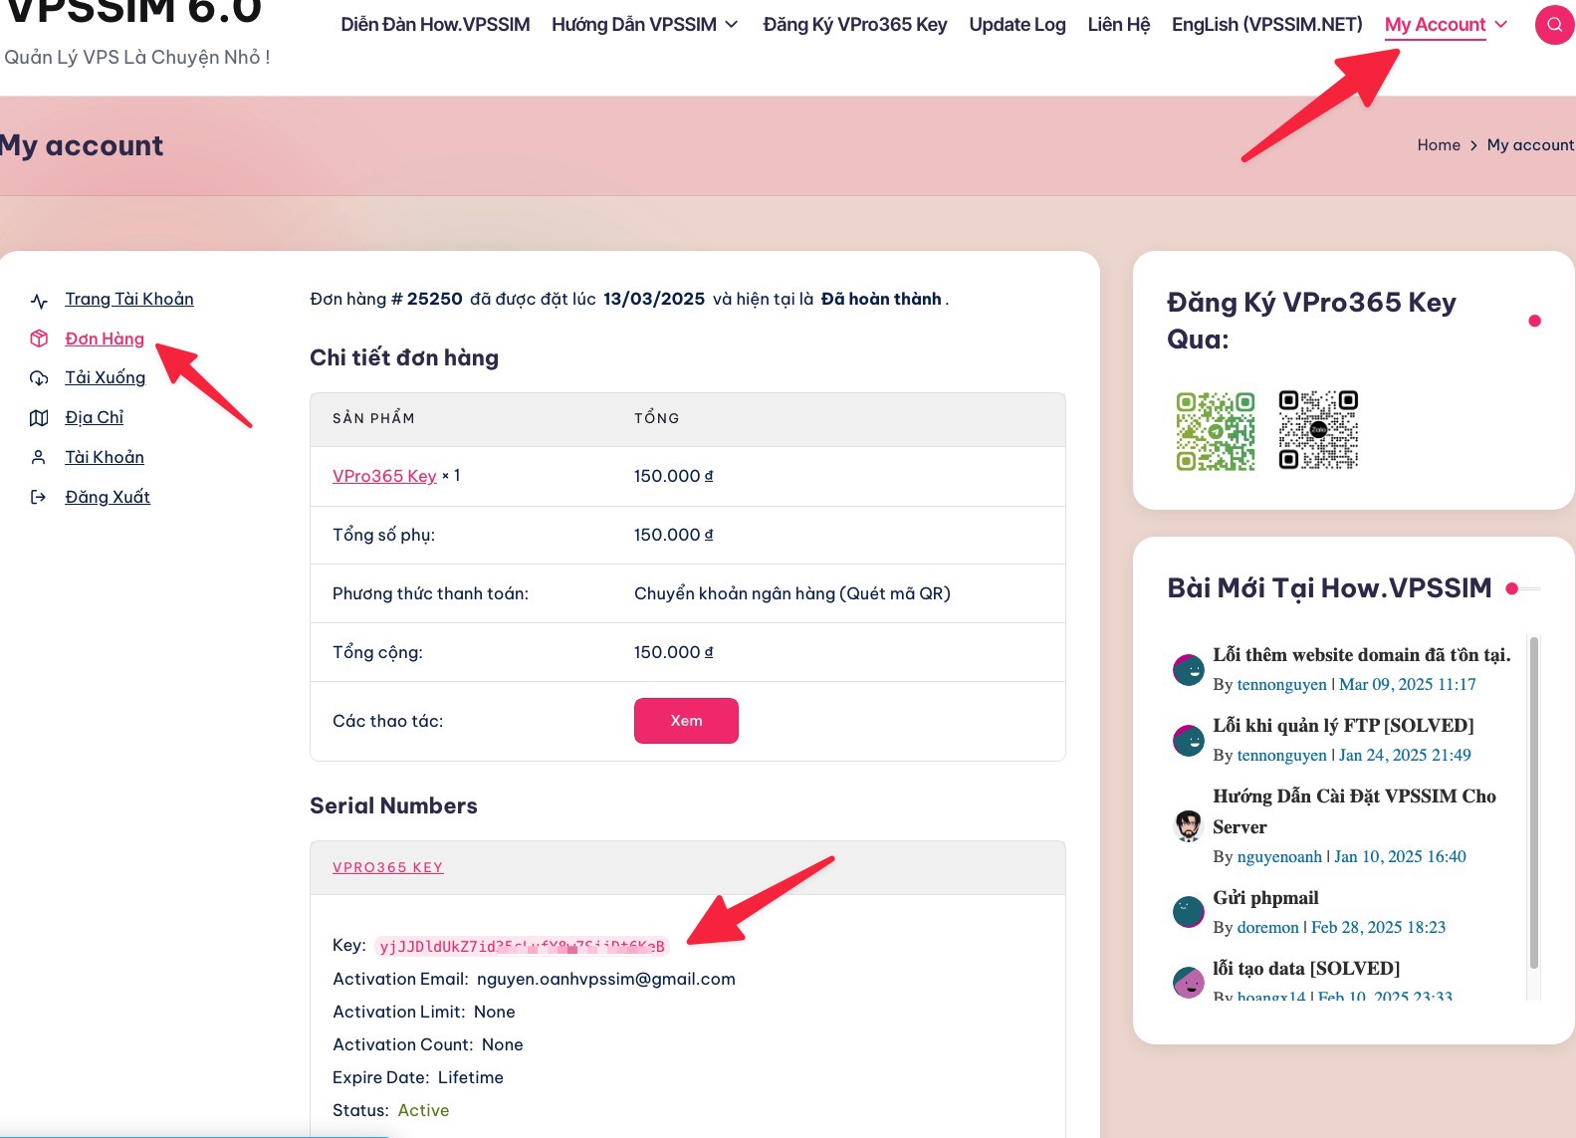
Task: Open the Update Log menu item
Action: [x=1016, y=25]
